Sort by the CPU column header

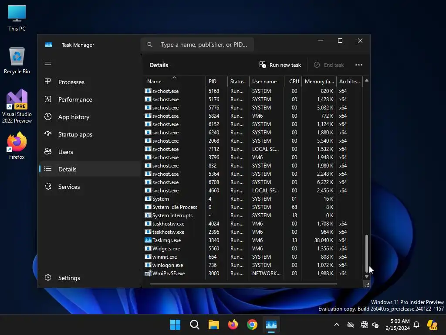[293, 81]
